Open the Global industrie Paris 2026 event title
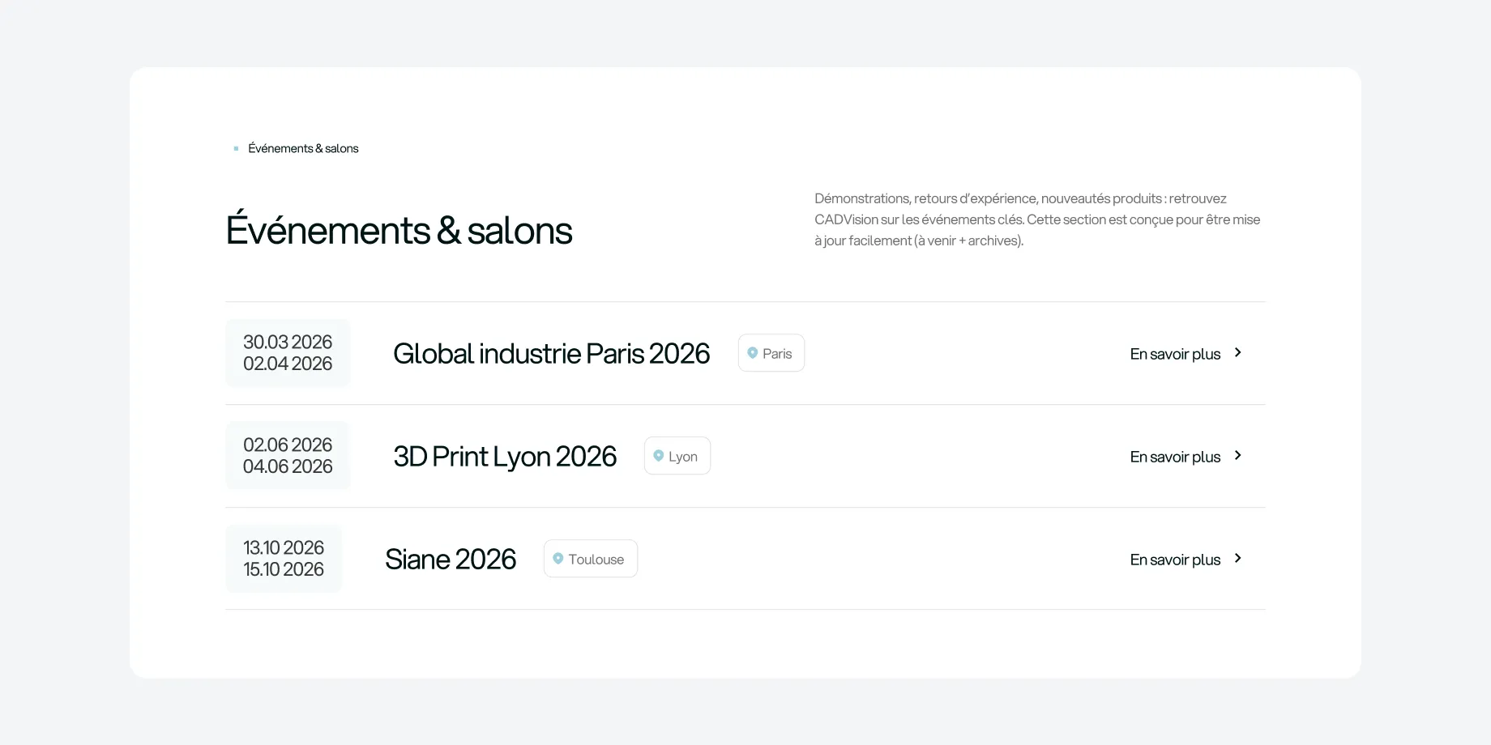1491x745 pixels. 551,354
